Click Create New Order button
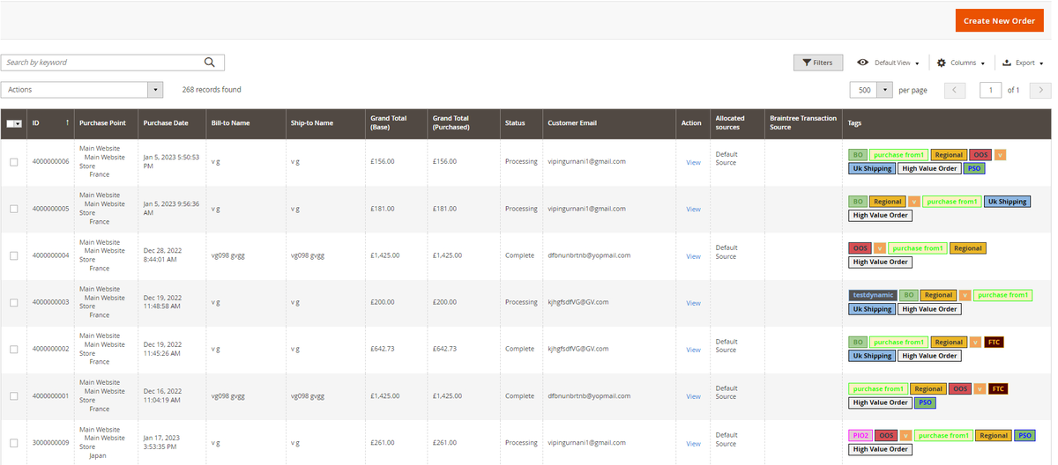This screenshot has width=1058, height=465. pos(998,21)
